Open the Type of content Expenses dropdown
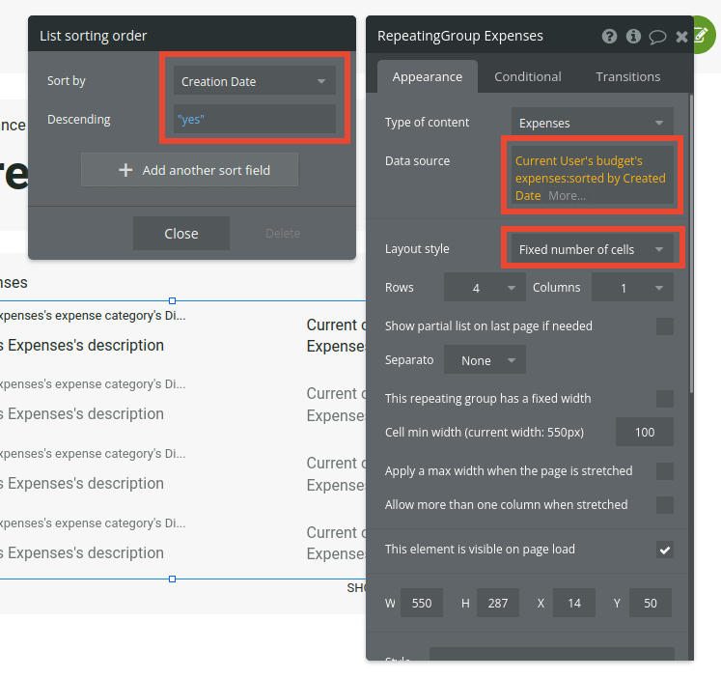 (x=593, y=123)
